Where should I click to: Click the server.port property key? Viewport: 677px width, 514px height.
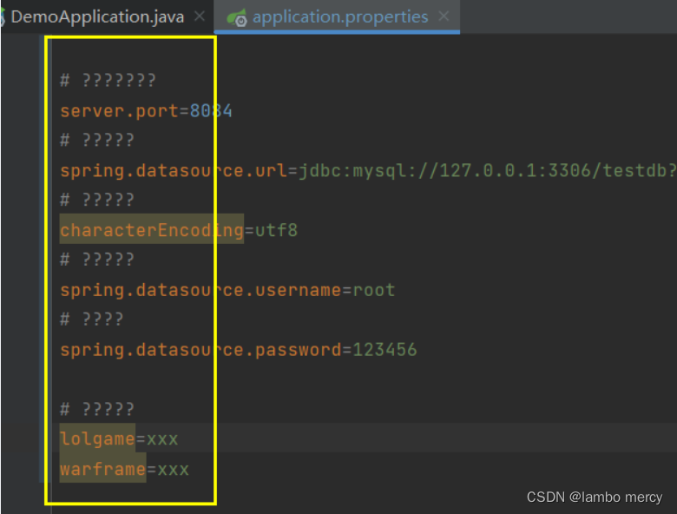click(119, 111)
